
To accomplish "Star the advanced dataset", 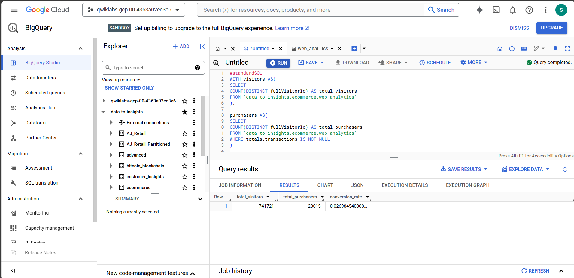I will [x=185, y=155].
